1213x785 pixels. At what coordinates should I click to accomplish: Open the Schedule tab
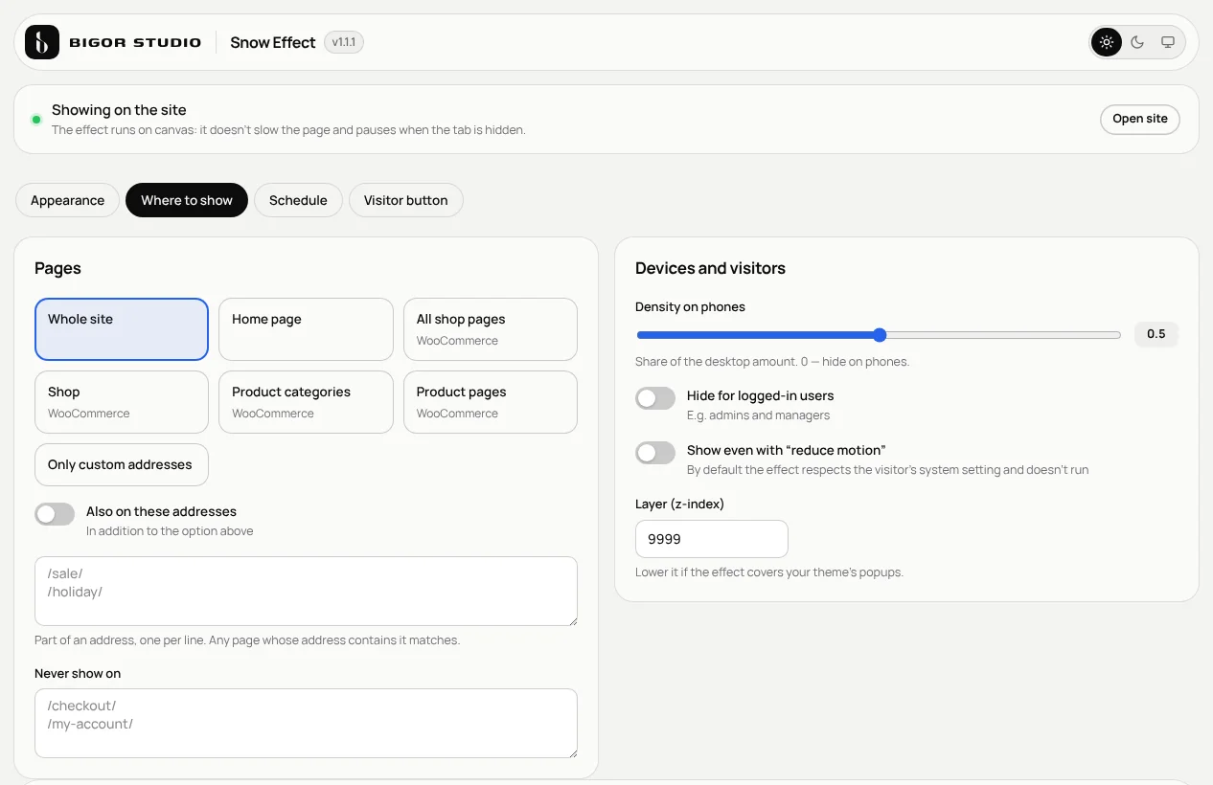pyautogui.click(x=298, y=200)
